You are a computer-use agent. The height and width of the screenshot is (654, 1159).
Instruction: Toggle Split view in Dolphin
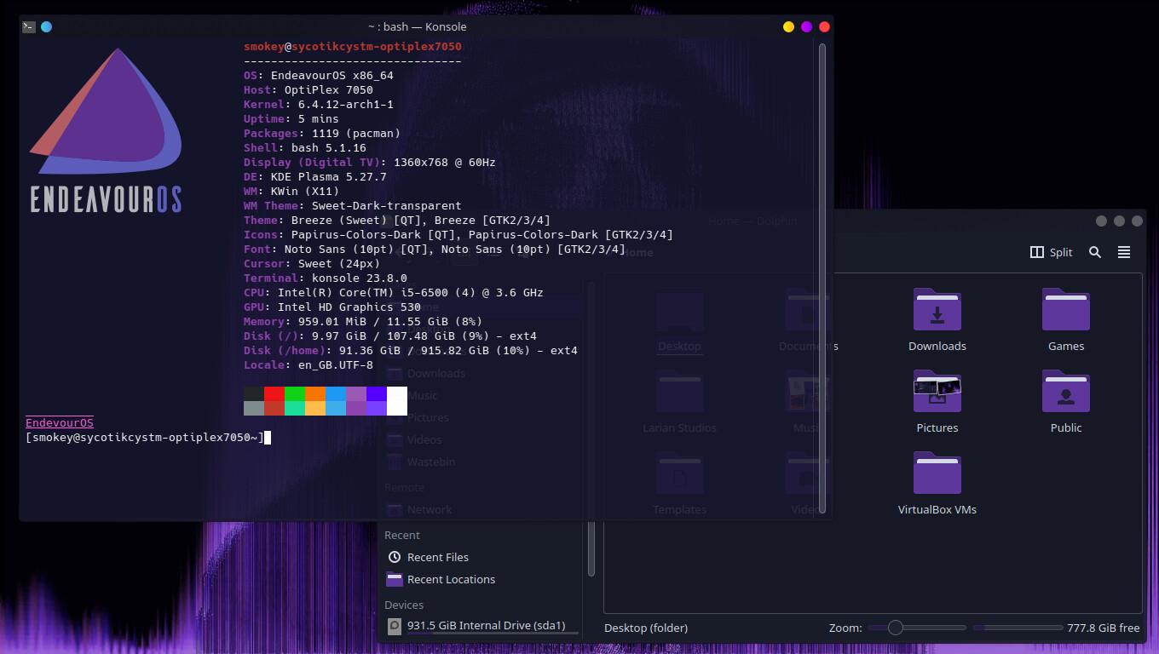click(x=1052, y=252)
